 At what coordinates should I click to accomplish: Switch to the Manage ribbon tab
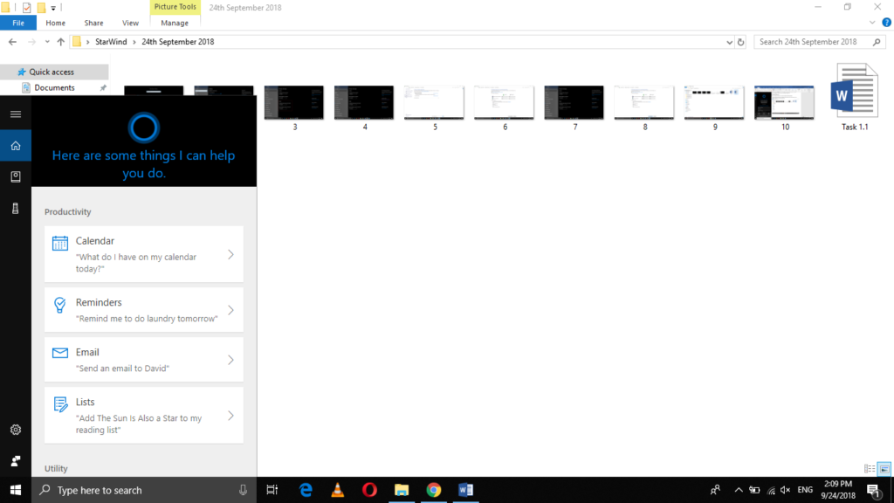coord(175,23)
